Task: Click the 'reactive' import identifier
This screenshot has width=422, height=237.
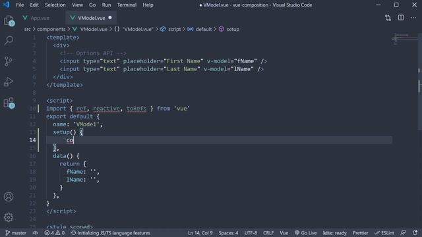Action: point(106,109)
